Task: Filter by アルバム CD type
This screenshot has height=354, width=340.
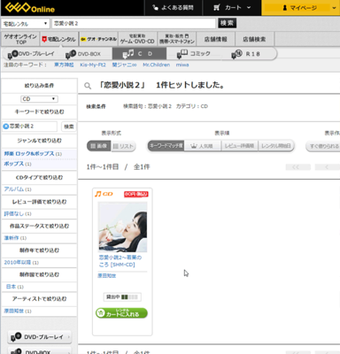Action: coord(13,189)
